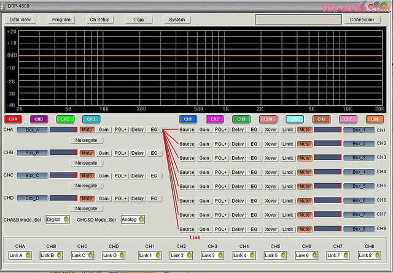393x273 pixels.
Task: Select the blue CH1 output indicator
Action: pos(188,119)
